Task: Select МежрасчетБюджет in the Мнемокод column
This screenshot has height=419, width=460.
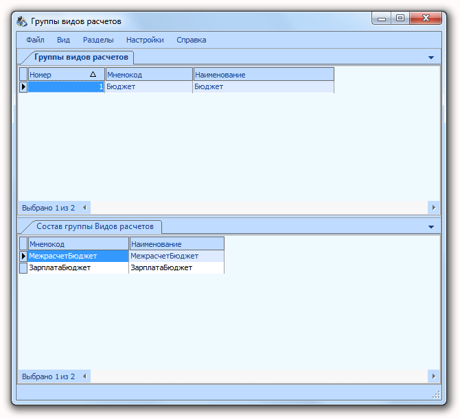Action: 78,256
